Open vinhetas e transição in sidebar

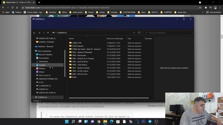click(x=45, y=42)
